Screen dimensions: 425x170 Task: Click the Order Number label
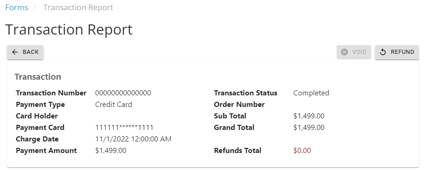pos(239,105)
